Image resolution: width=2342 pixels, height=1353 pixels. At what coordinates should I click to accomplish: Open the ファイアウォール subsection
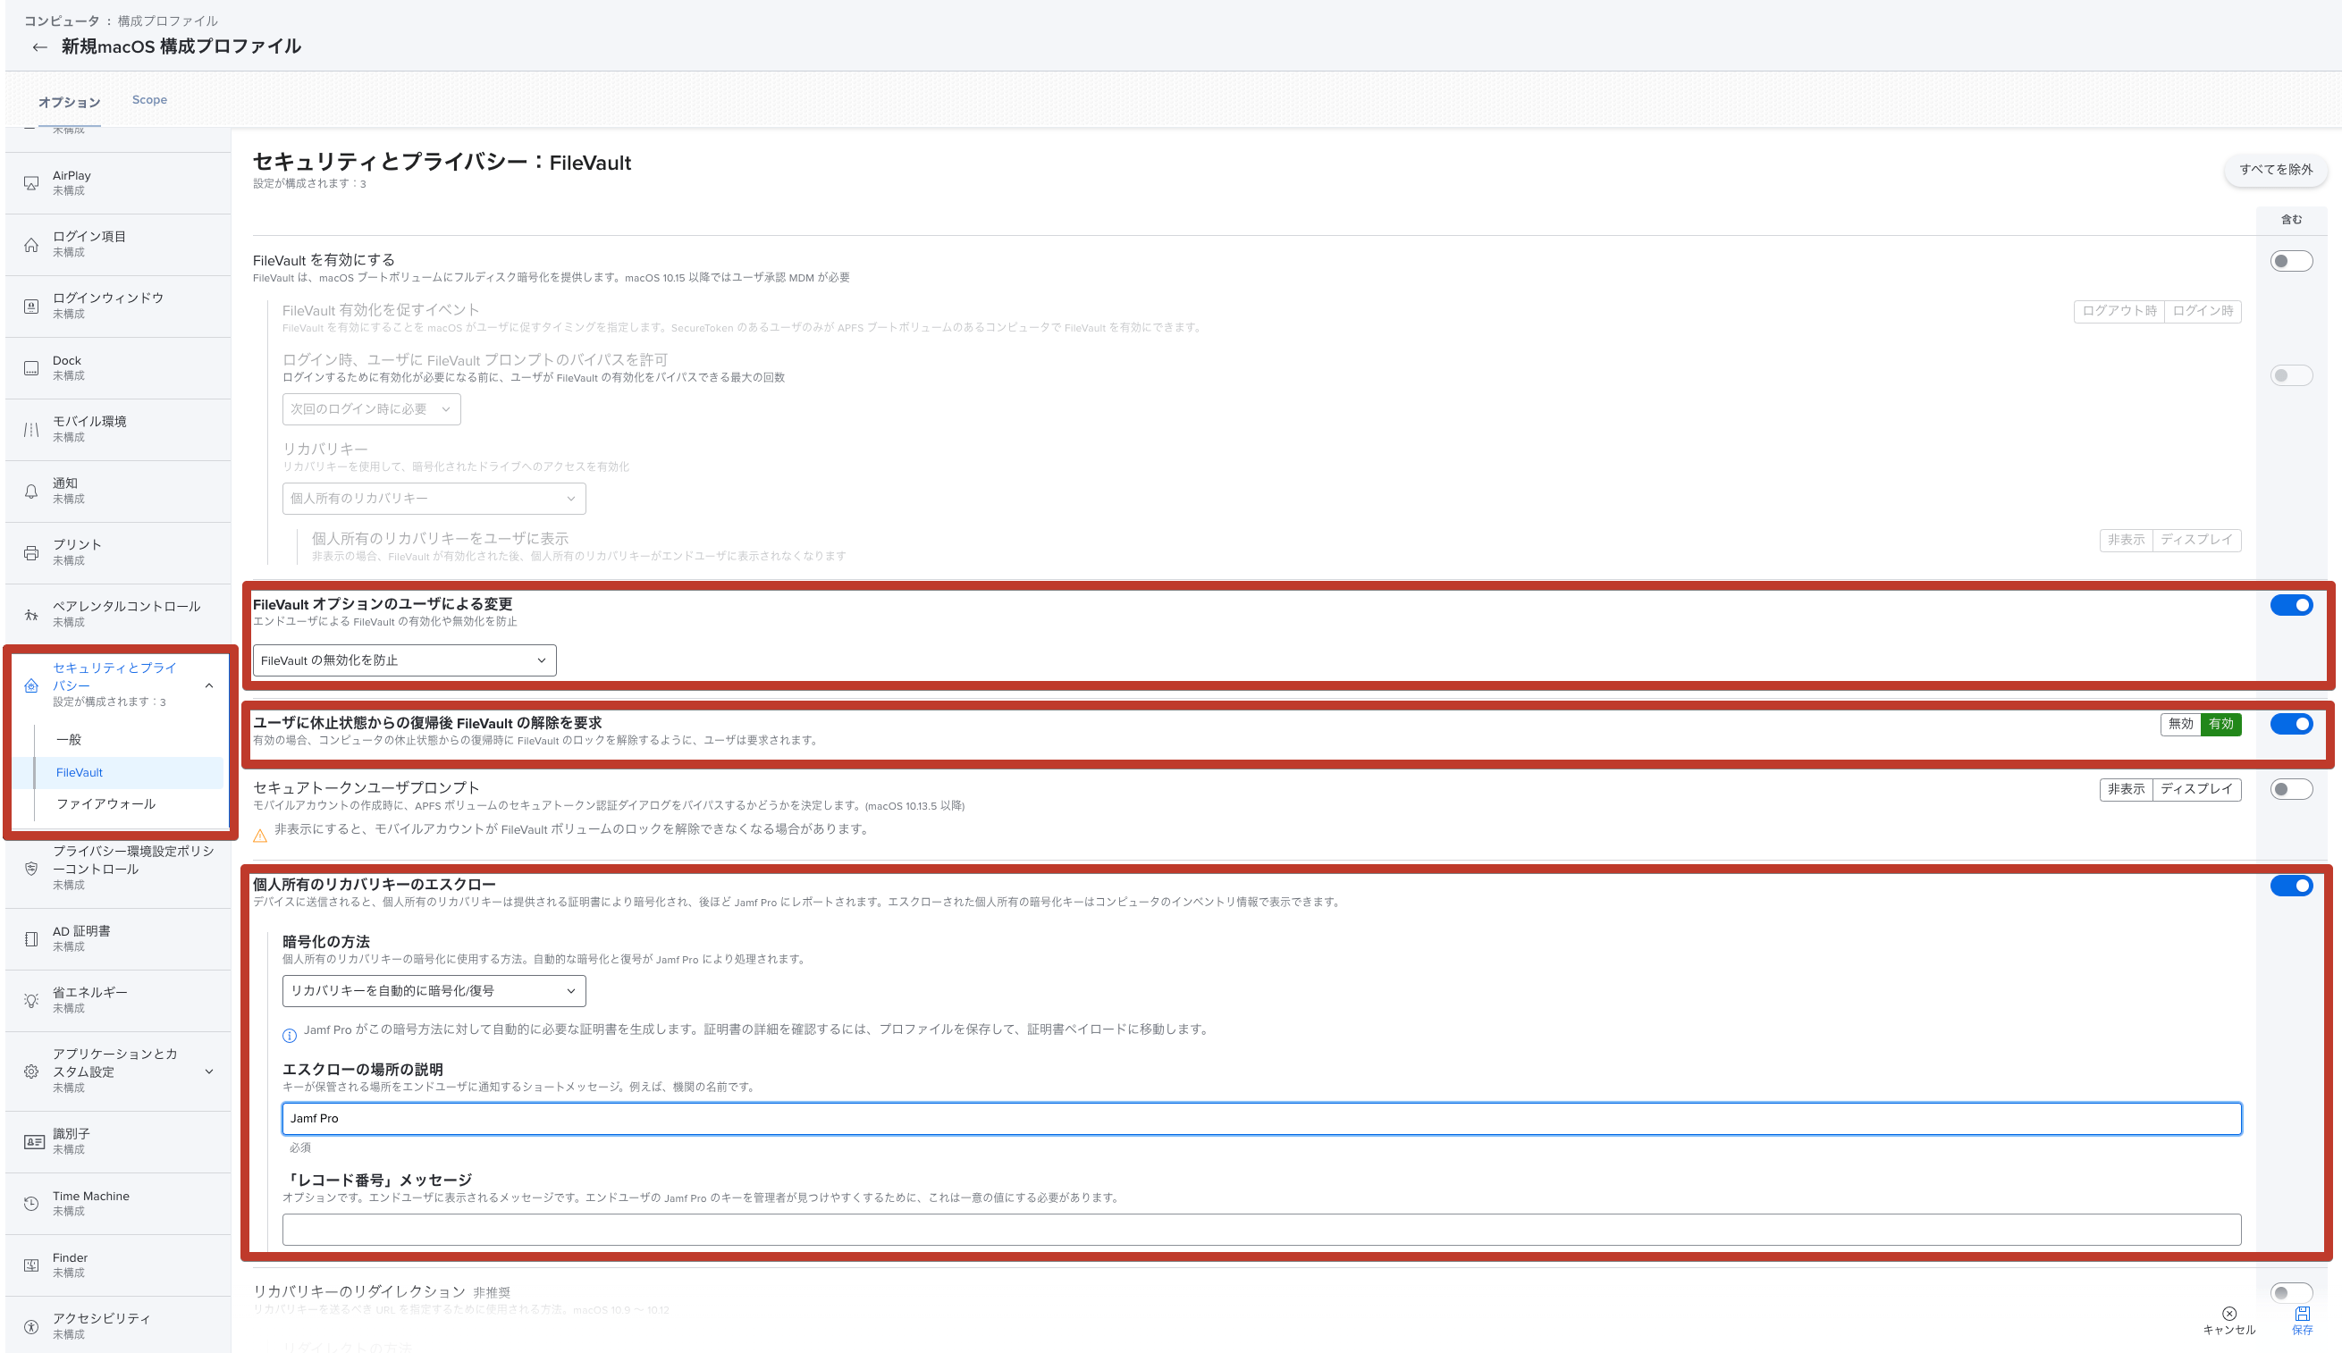click(106, 803)
